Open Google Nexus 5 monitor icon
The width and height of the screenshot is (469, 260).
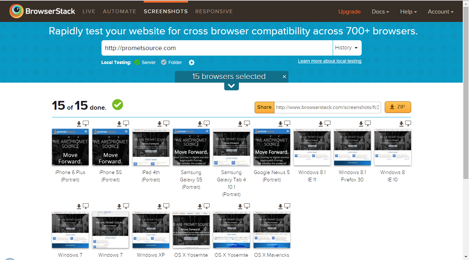pyautogui.click(x=287, y=124)
